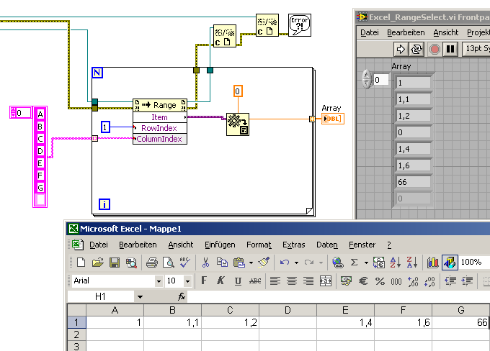Click New document icon in Excel toolbar

coord(81,263)
